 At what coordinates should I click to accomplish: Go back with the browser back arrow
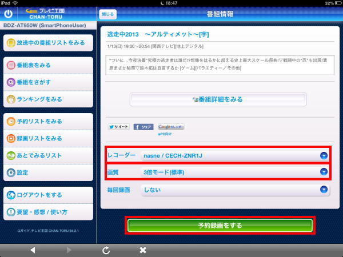[x=33, y=250]
